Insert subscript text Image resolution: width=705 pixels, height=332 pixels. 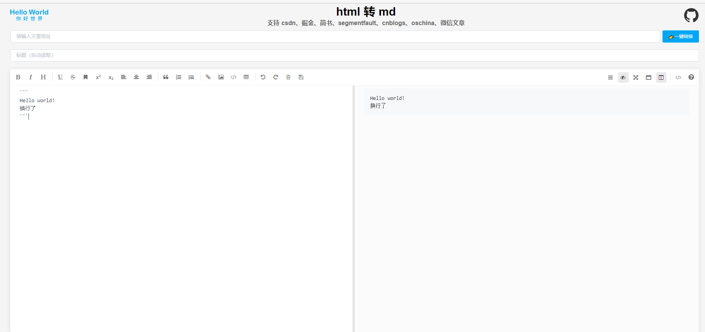[111, 77]
